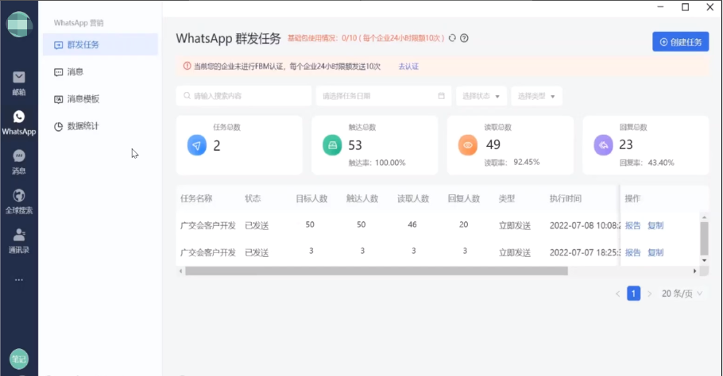Click 广交会客户开发 in the 2022-07-07 row
This screenshot has width=723, height=376.
tap(208, 253)
